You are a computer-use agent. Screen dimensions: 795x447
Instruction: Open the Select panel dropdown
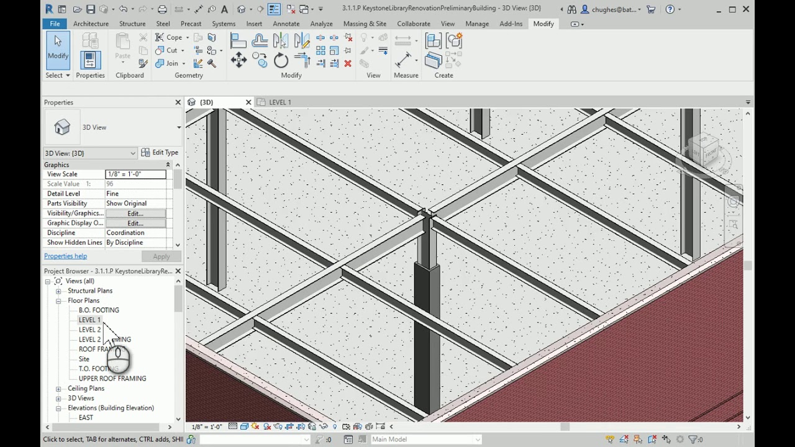pyautogui.click(x=58, y=75)
